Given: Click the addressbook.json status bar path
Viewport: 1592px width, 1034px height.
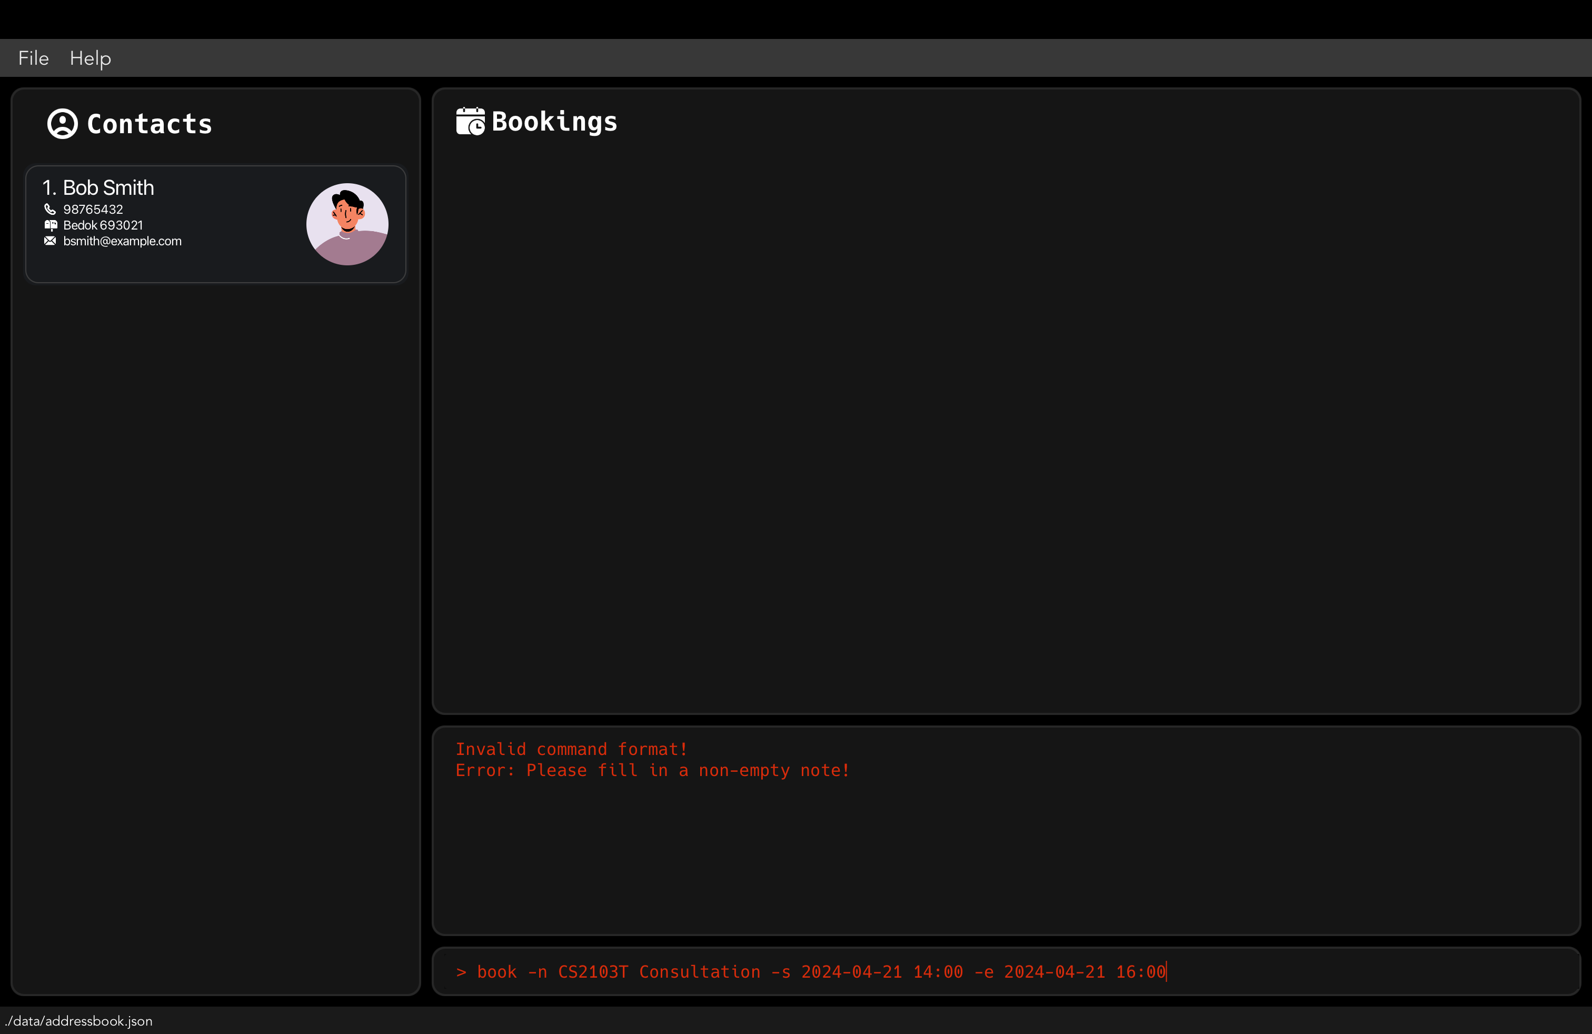Looking at the screenshot, I should click(79, 1021).
